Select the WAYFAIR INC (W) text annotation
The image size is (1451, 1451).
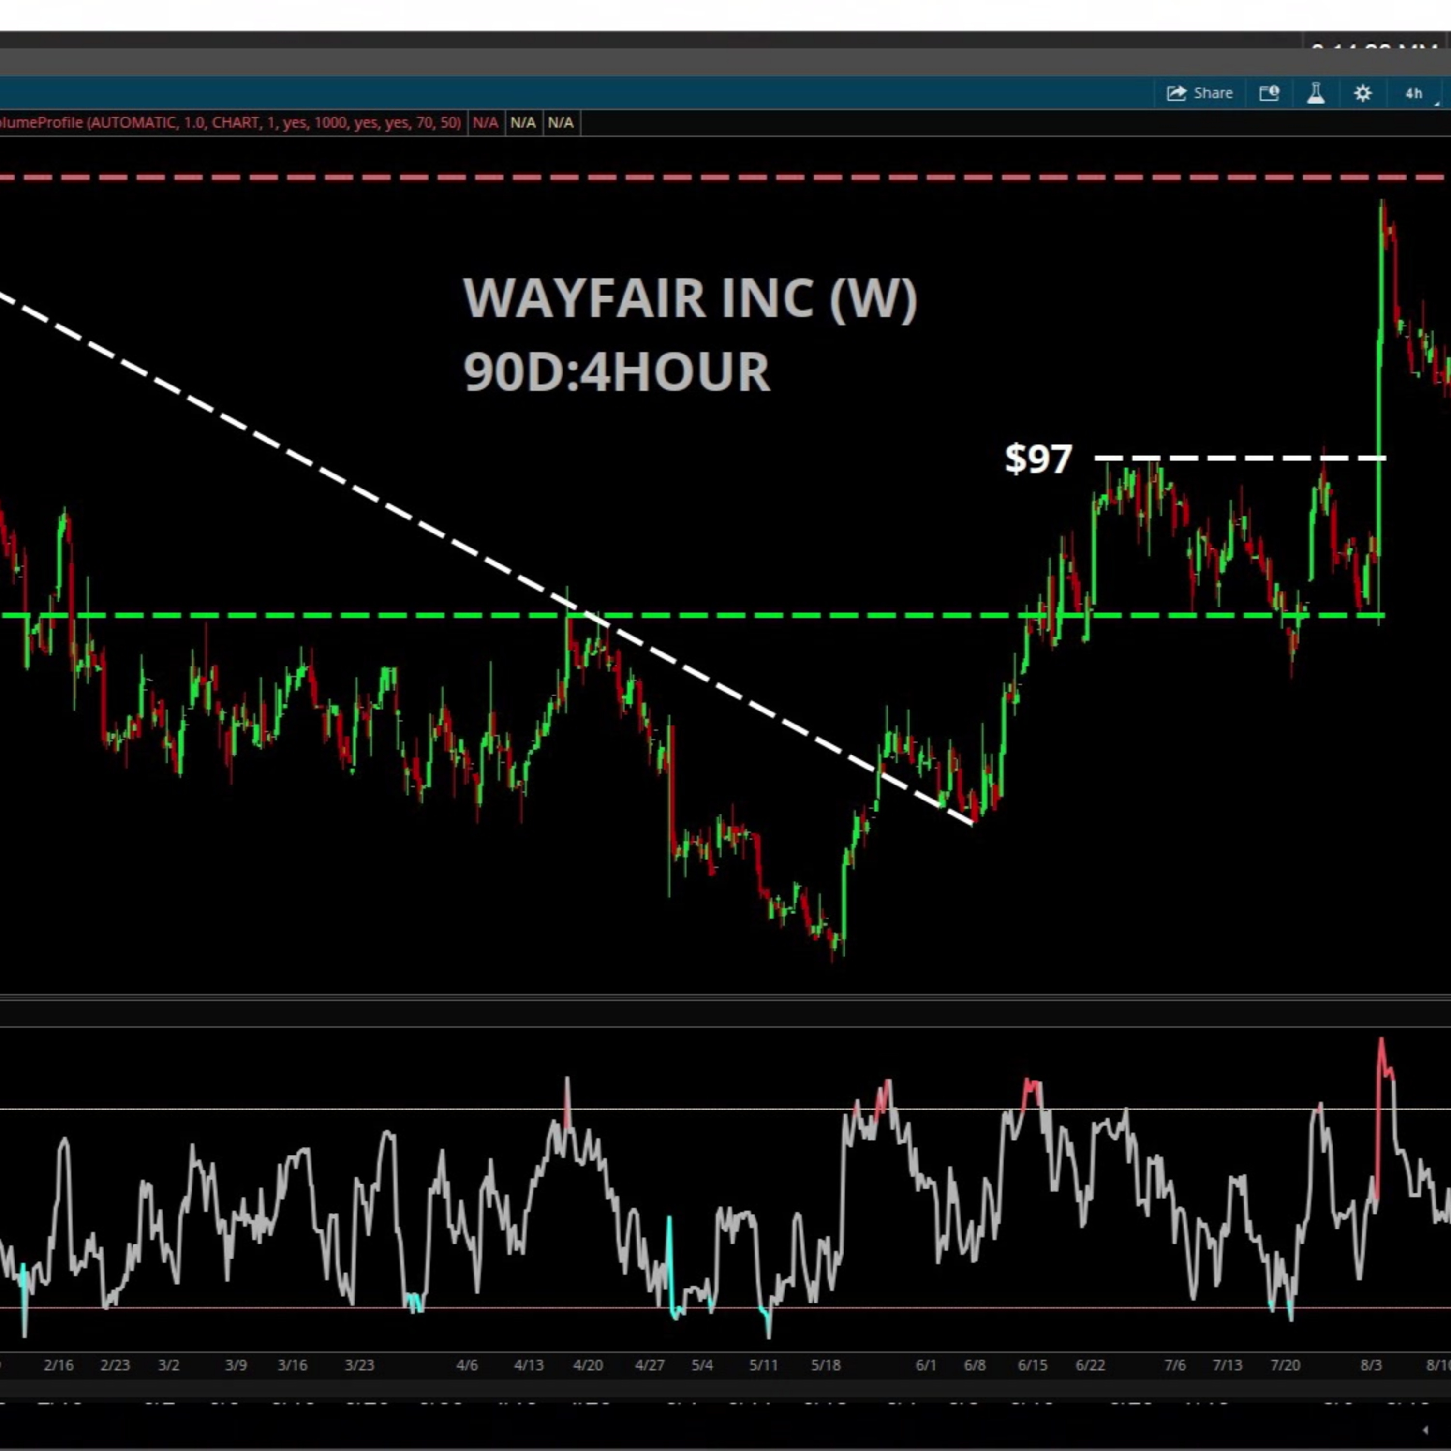[x=690, y=299]
